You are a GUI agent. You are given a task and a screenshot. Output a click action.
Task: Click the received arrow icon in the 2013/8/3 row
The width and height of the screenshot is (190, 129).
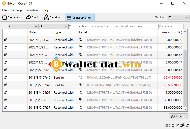(x=81, y=100)
